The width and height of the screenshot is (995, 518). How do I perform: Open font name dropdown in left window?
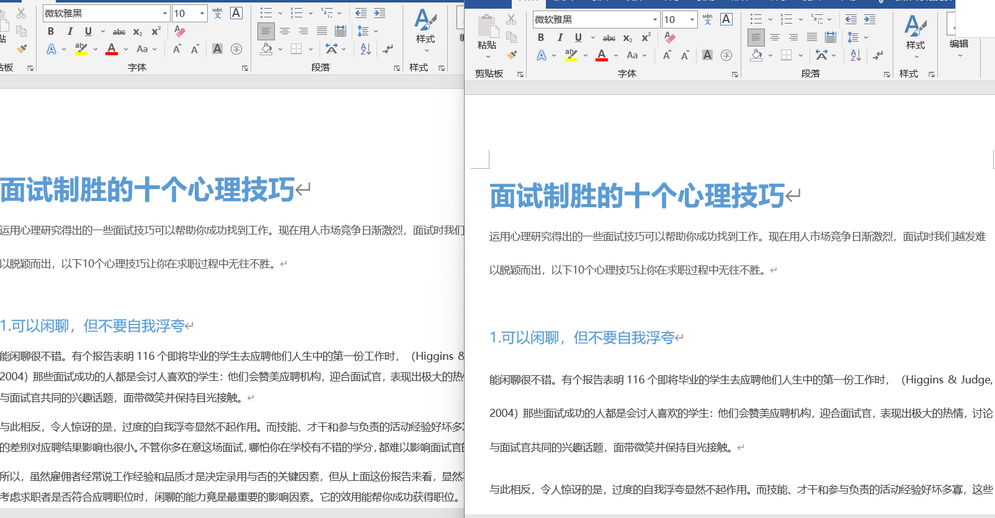pyautogui.click(x=165, y=13)
